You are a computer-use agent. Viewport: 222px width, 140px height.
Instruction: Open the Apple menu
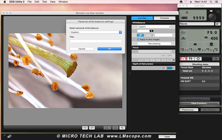[5, 2]
